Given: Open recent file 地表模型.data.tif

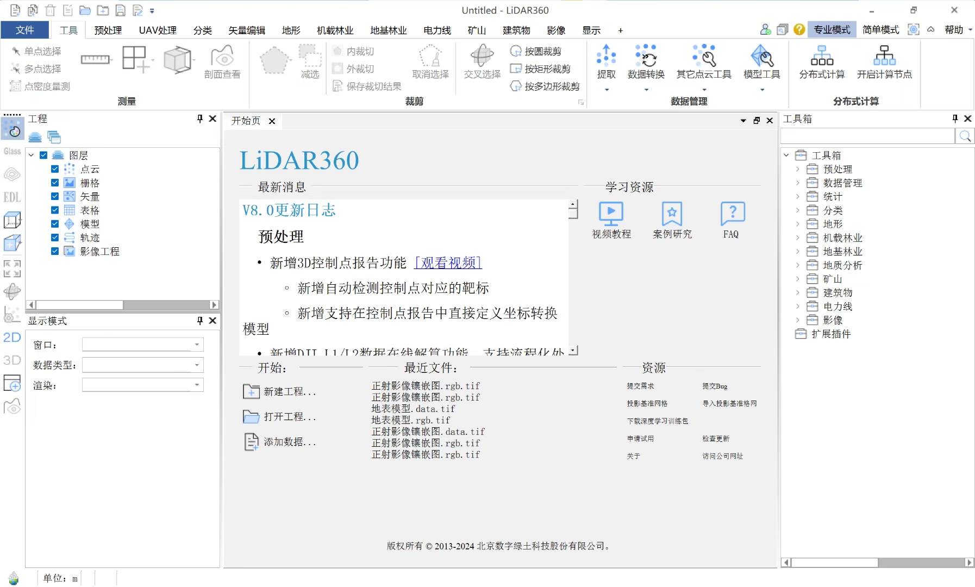Looking at the screenshot, I should coord(413,409).
